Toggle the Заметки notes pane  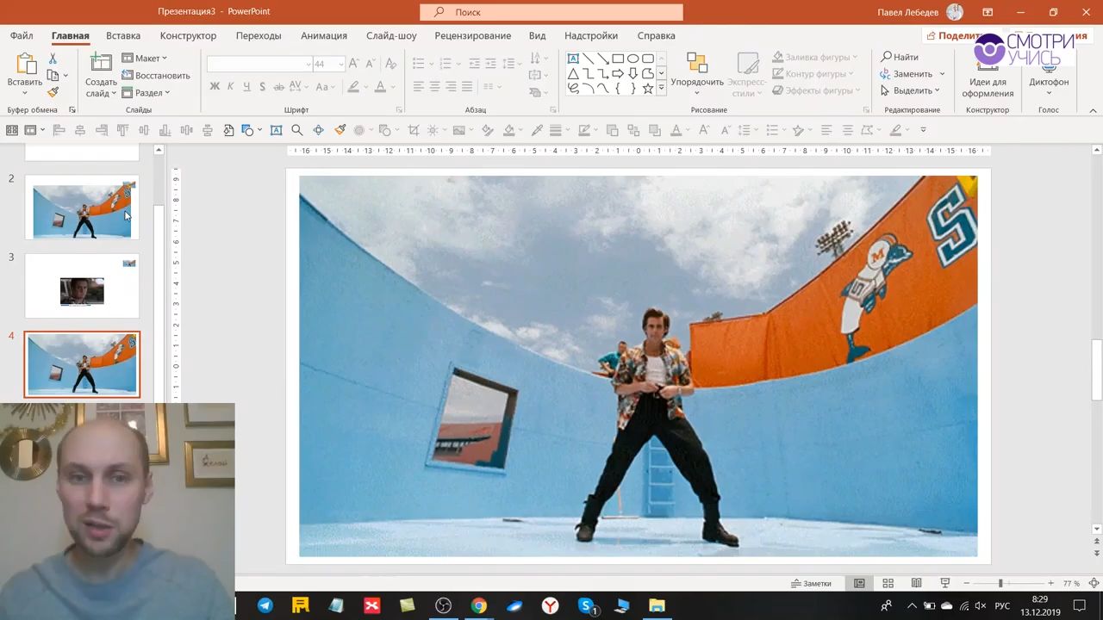(812, 583)
